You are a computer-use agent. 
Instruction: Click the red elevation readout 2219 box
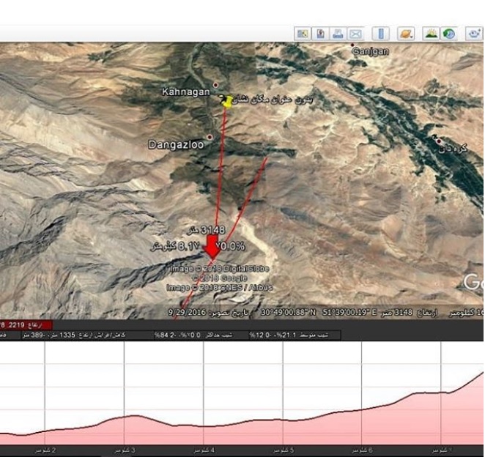click(26, 325)
